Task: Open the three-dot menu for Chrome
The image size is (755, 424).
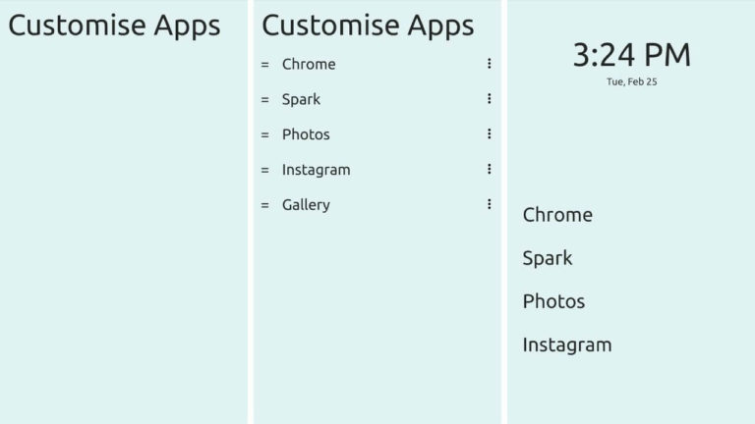Action: tap(489, 64)
